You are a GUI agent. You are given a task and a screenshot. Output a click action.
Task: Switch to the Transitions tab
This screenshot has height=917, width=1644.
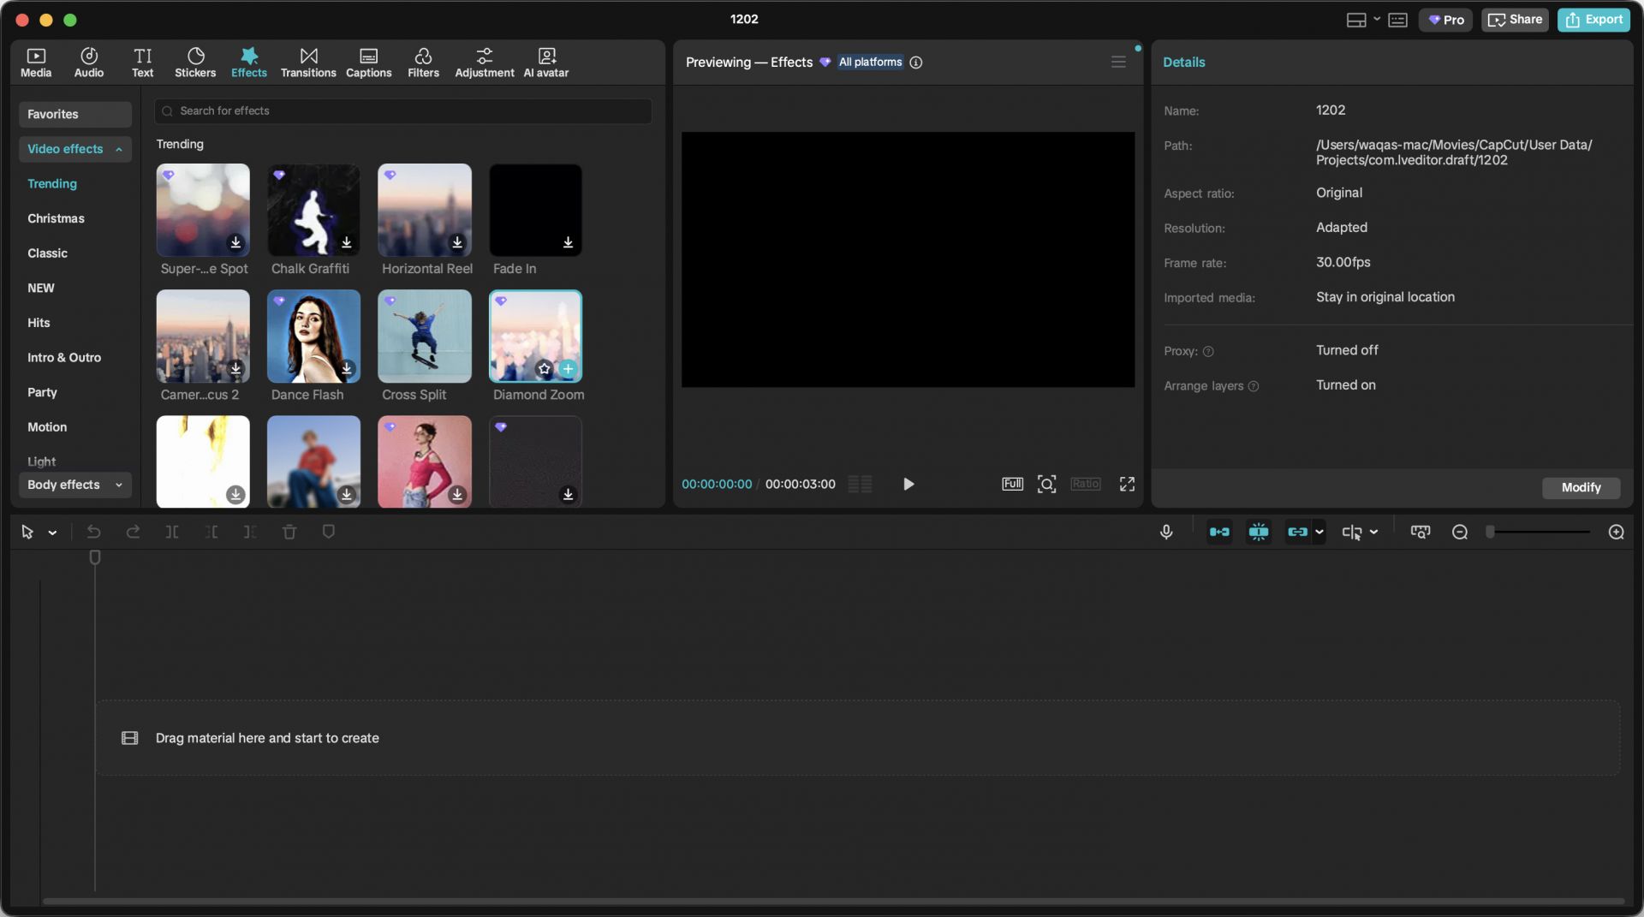[x=308, y=63]
